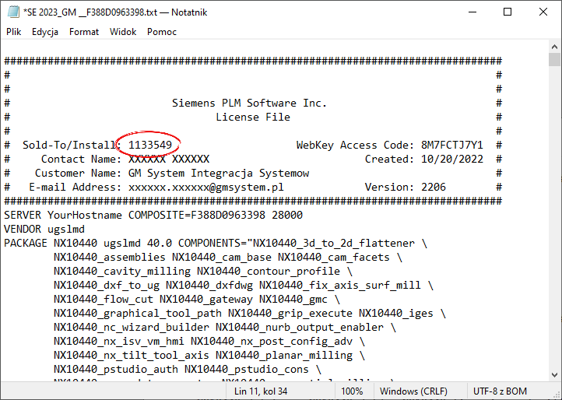Click NX10440_pstudio_auth text
The width and height of the screenshot is (562, 400).
click(116, 370)
